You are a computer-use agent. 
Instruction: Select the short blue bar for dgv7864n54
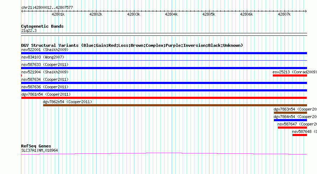pyautogui.click(x=290, y=120)
